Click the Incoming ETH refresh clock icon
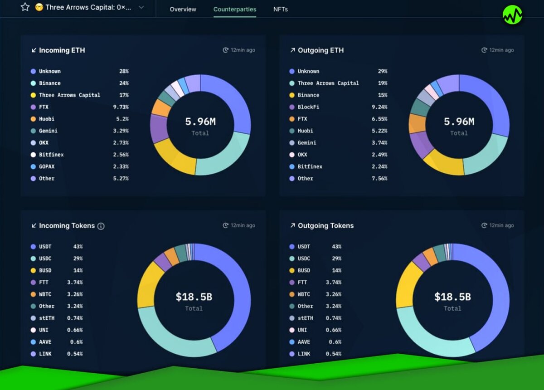Screen dimensions: 544x390 [x=225, y=50]
